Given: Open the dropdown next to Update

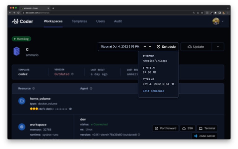Looking at the screenshot, I should coord(218,47).
